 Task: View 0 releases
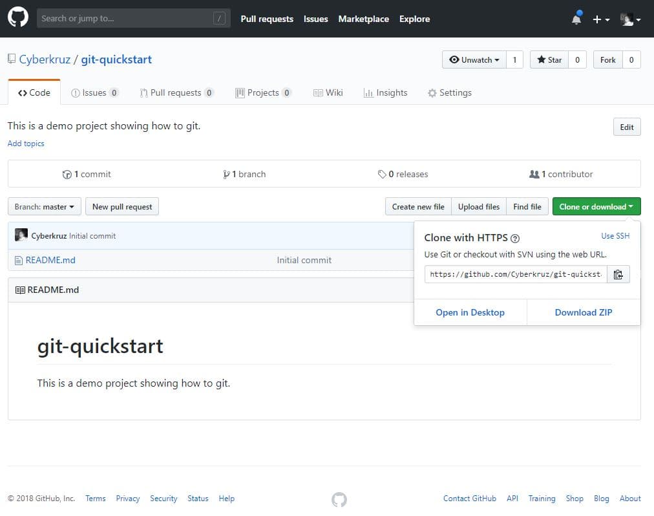pos(403,174)
